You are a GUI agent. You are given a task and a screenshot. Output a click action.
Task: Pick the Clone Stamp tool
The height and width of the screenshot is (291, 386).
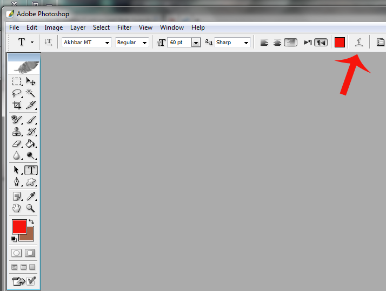pos(17,131)
